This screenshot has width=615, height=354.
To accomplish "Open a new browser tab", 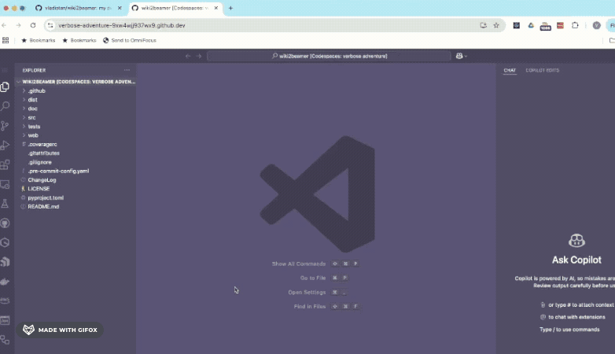I will coord(230,8).
